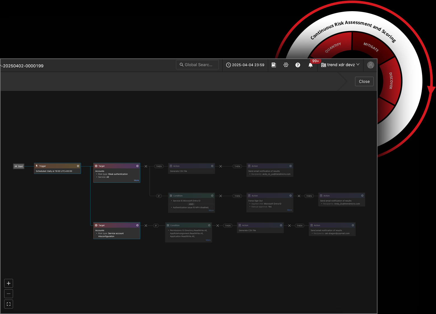436x314 pixels.
Task: Click gear on Weak authentication Target node
Action: coord(137,166)
